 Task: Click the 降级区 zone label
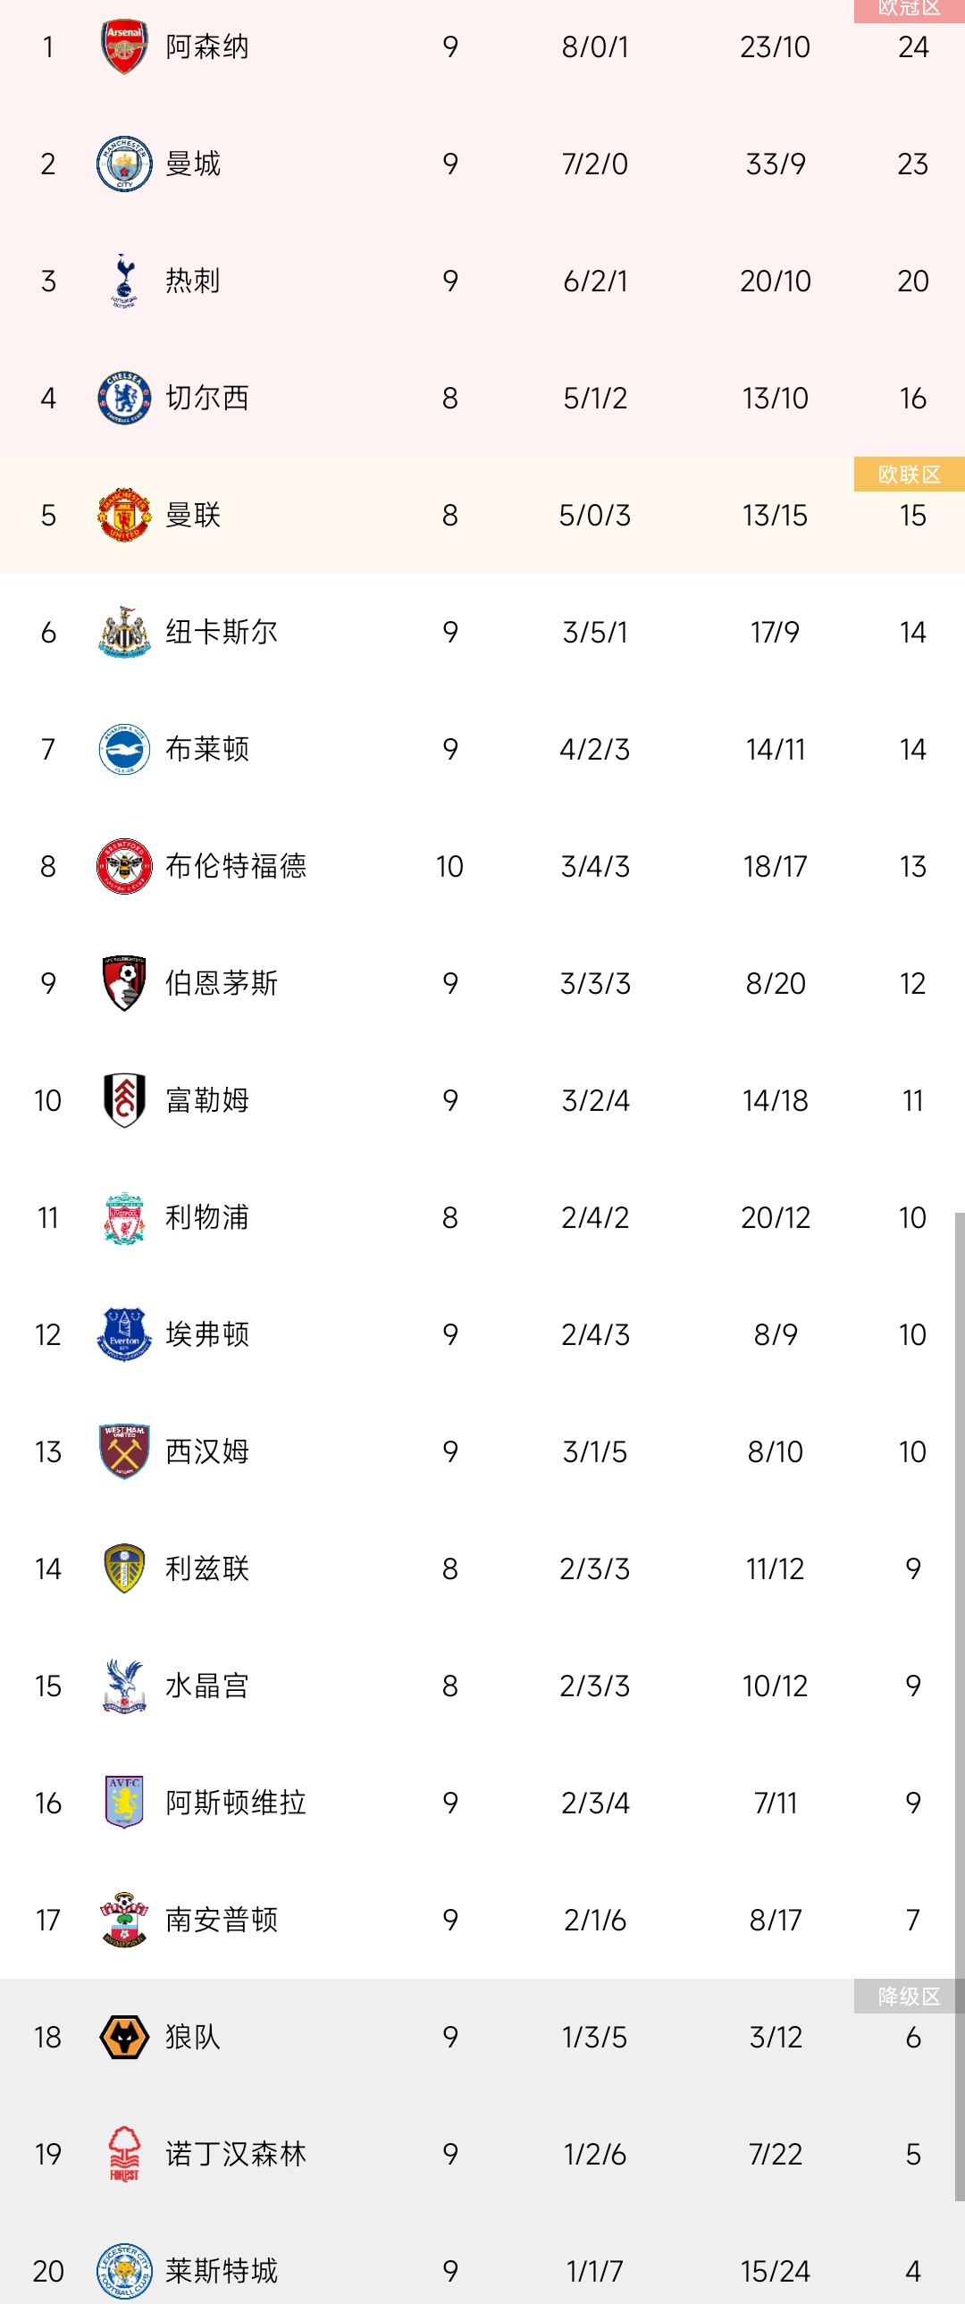(910, 1997)
